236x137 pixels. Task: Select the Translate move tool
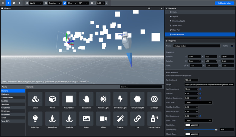click(x=8, y=3)
